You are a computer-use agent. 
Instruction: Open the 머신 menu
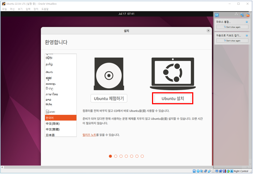[12, 9]
